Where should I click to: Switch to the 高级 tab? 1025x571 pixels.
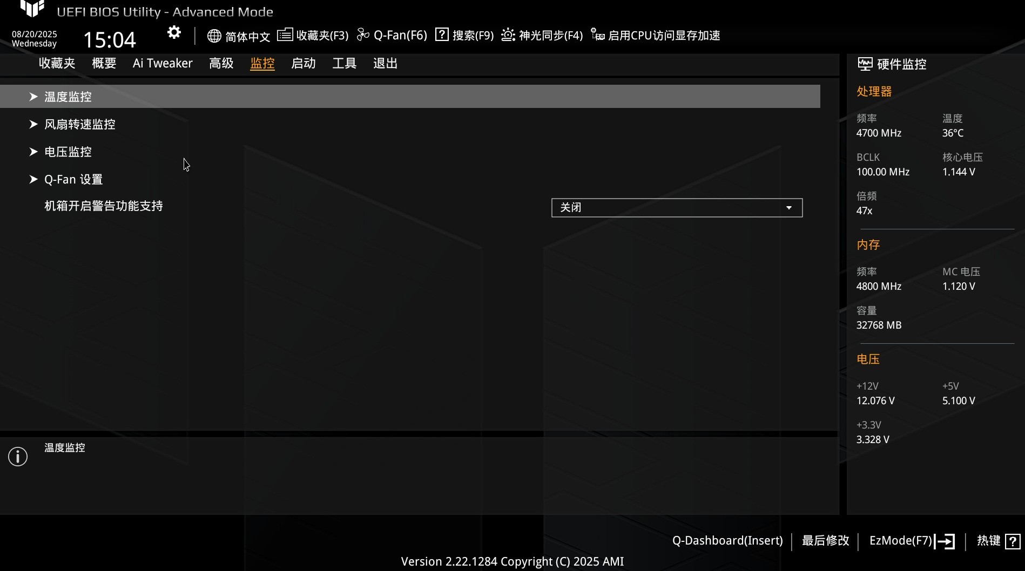[x=221, y=63]
